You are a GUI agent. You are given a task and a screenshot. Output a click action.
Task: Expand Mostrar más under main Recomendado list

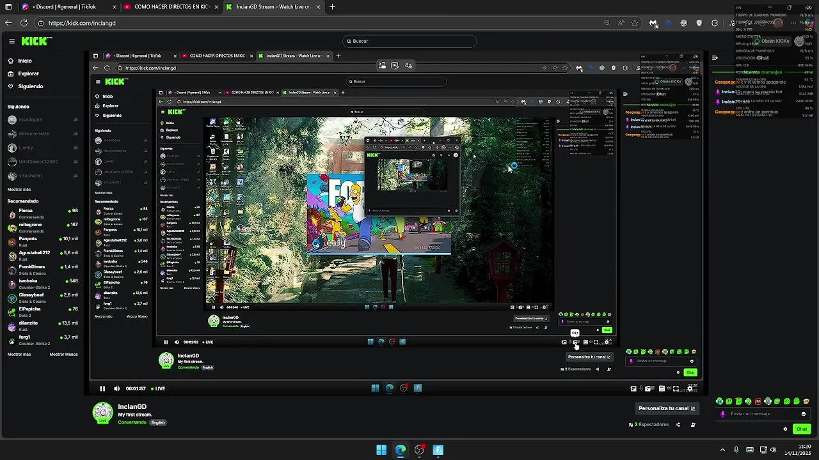(x=19, y=354)
